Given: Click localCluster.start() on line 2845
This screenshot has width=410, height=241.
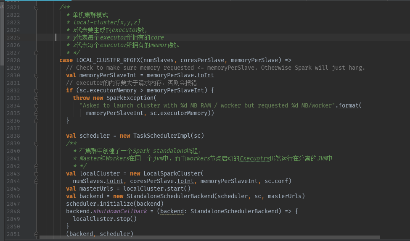Looking at the screenshot, I should coord(157,189).
